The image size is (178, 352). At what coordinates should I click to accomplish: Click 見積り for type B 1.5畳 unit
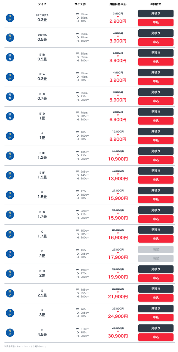tap(156, 190)
